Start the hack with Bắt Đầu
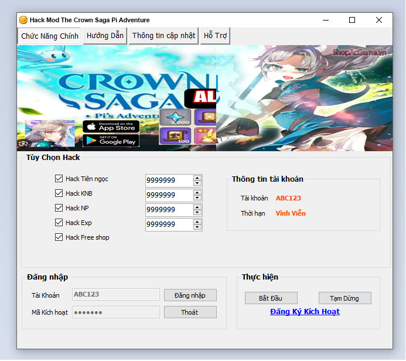The image size is (406, 361). (271, 298)
